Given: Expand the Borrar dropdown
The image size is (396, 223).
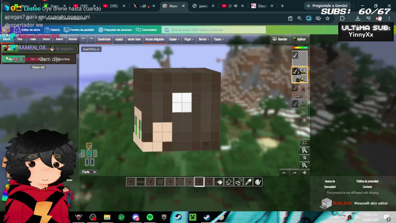Looking at the screenshot, I should click(x=204, y=39).
